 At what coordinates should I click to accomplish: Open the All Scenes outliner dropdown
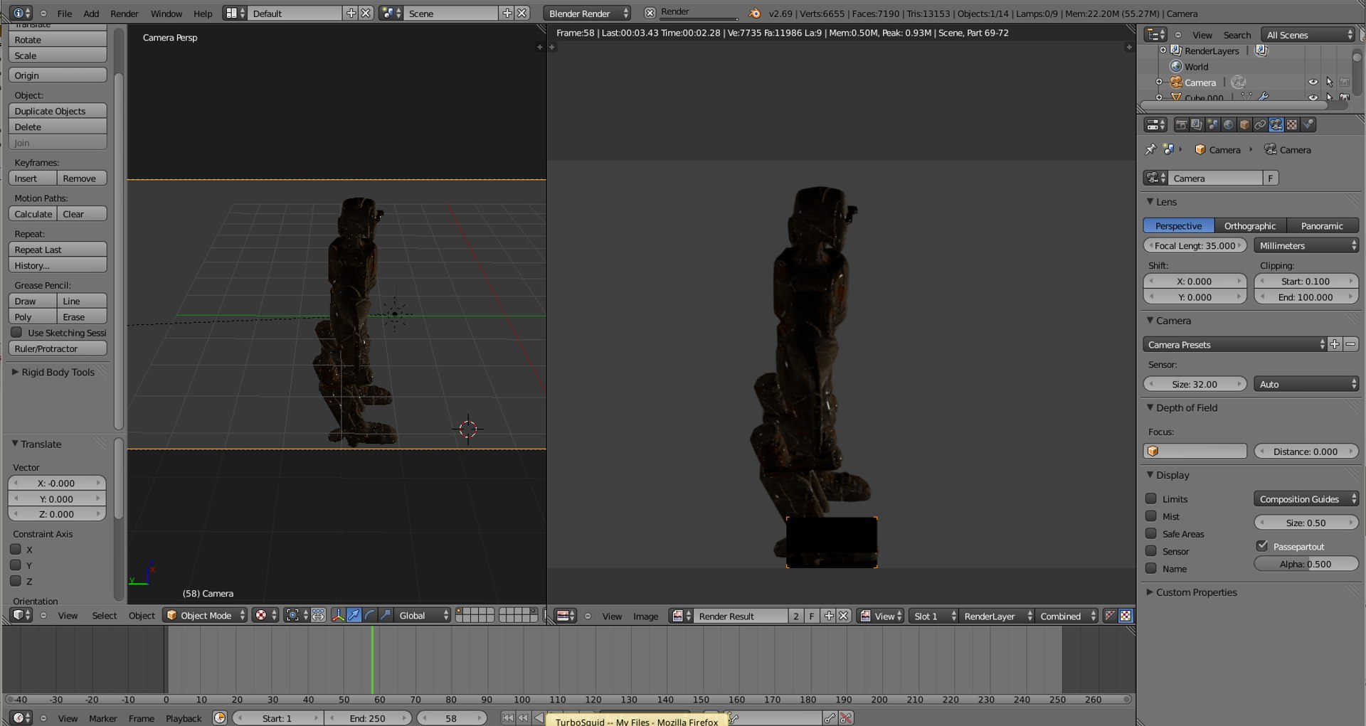(x=1308, y=35)
